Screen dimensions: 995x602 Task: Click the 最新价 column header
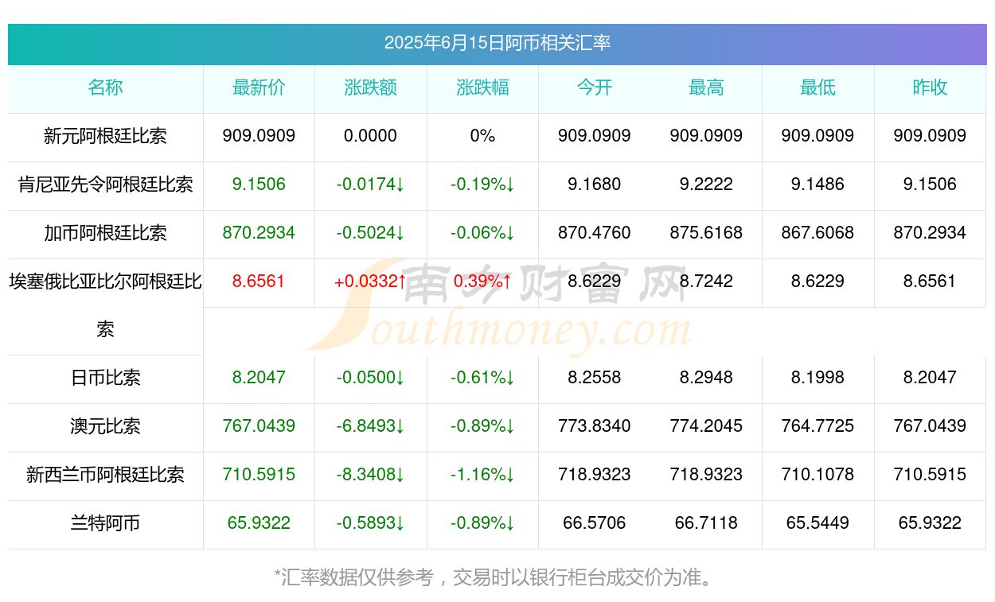[259, 87]
